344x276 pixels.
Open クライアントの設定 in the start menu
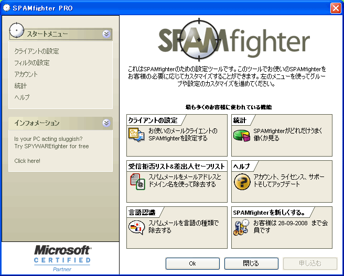coord(37,51)
